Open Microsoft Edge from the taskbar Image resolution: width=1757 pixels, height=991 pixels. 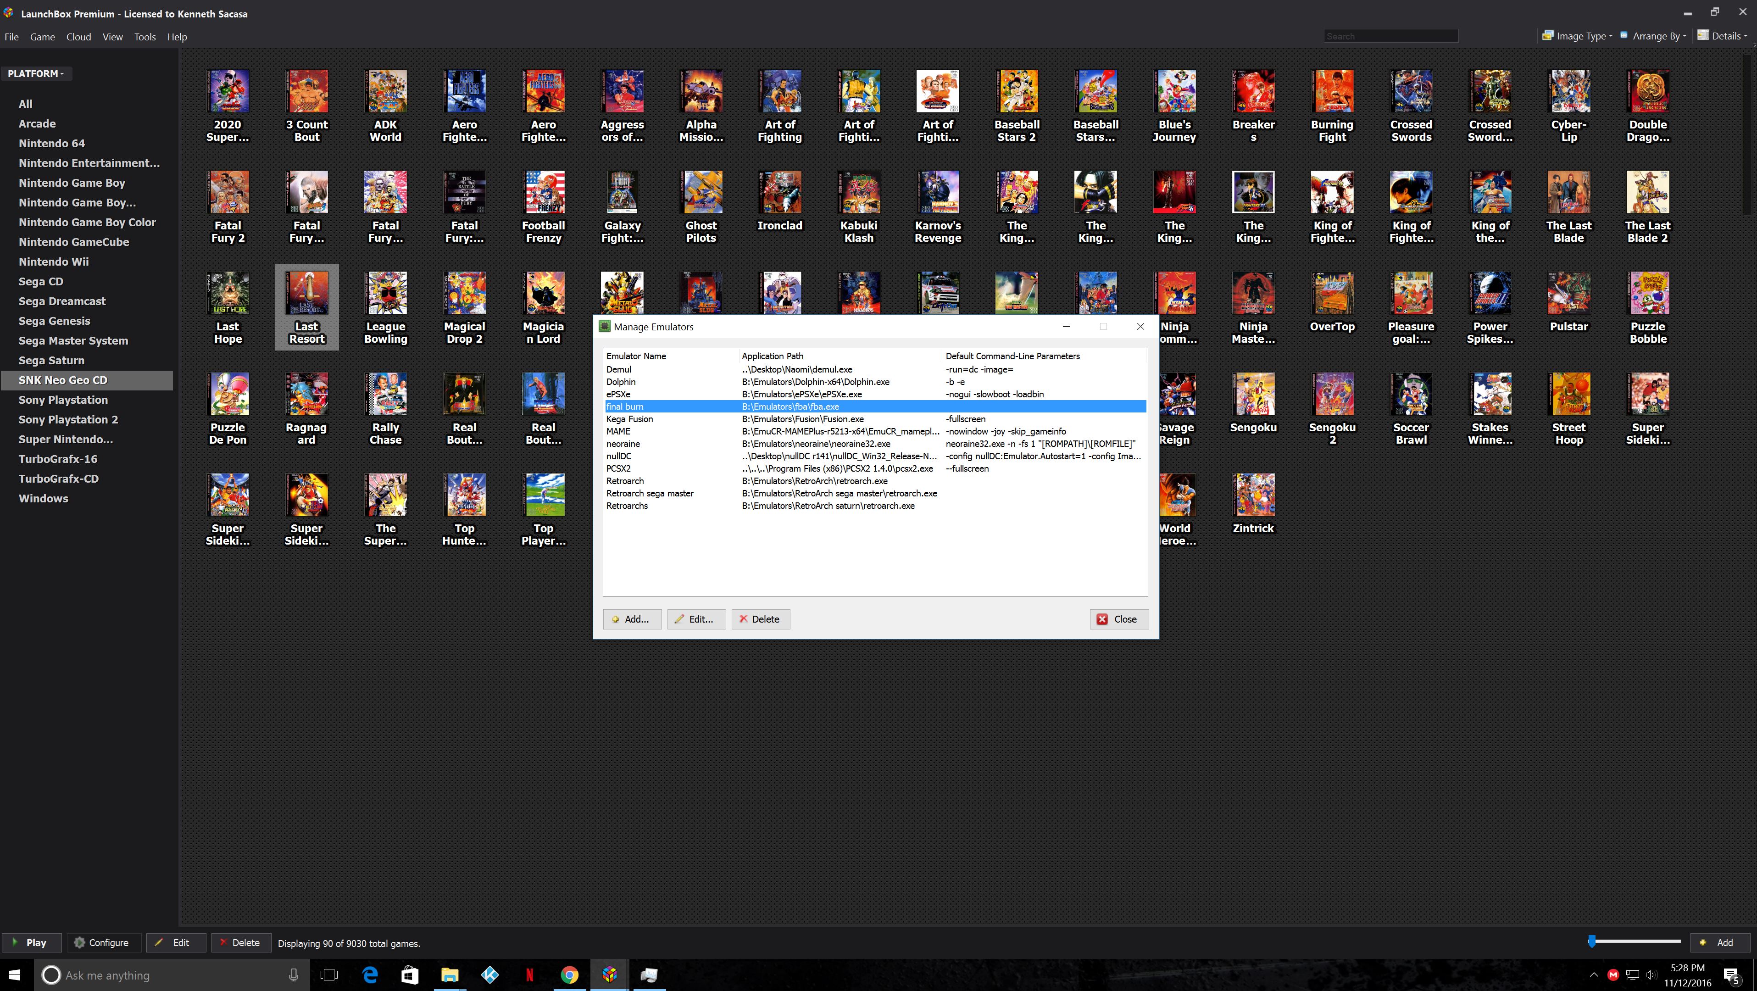370,974
